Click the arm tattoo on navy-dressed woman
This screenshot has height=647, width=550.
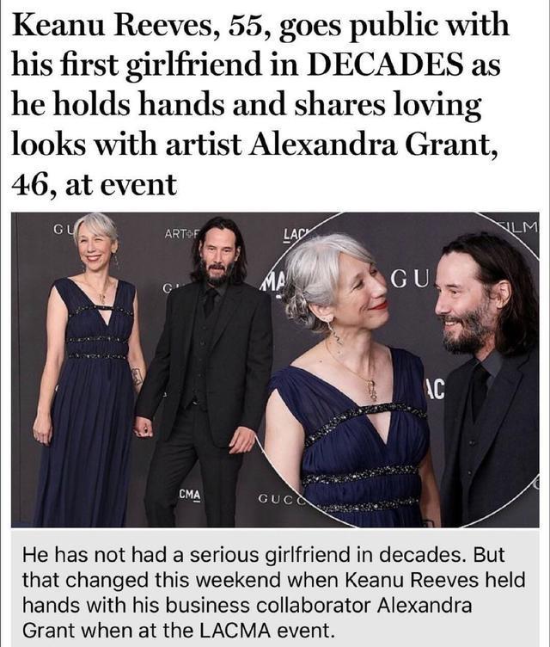pyautogui.click(x=137, y=376)
